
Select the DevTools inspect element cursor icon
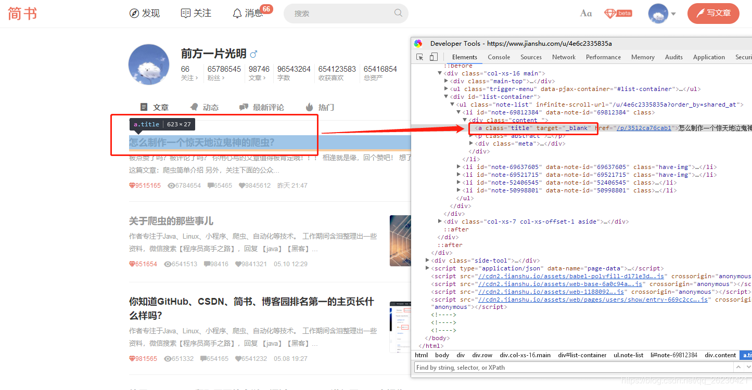click(x=419, y=57)
